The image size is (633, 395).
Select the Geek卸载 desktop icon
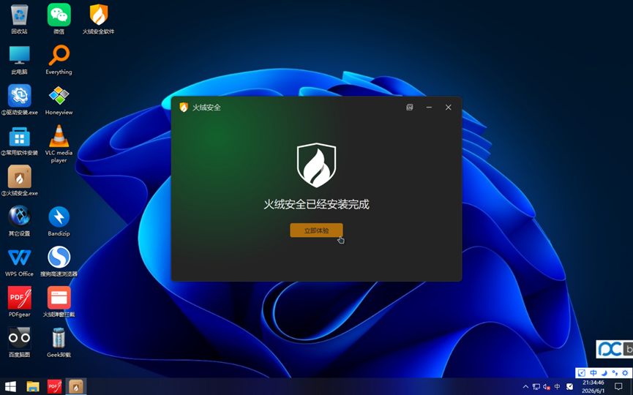pyautogui.click(x=59, y=342)
